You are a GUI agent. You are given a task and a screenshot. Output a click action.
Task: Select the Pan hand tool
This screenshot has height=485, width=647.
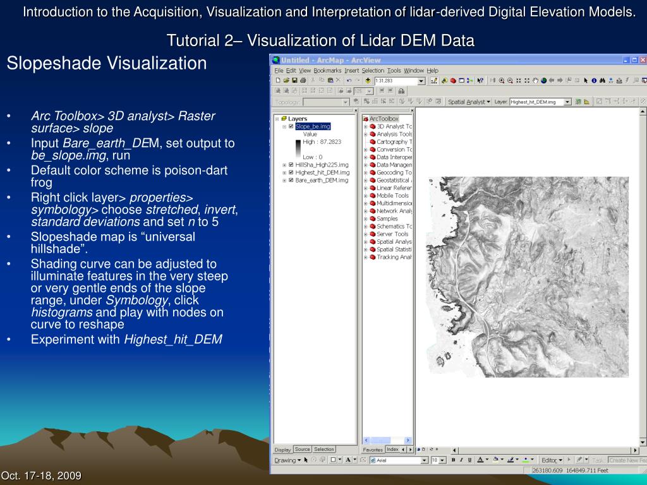(x=535, y=81)
